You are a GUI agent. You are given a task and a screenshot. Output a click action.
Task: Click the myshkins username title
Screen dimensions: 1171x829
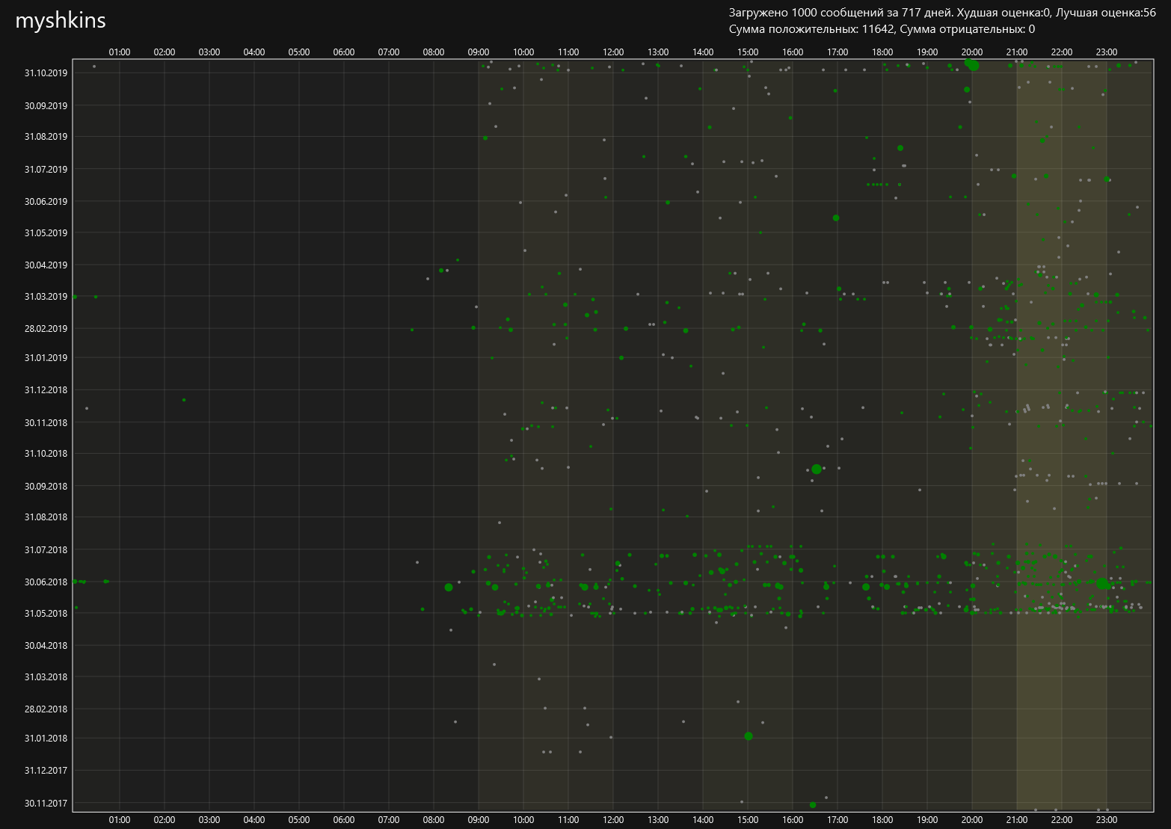61,21
